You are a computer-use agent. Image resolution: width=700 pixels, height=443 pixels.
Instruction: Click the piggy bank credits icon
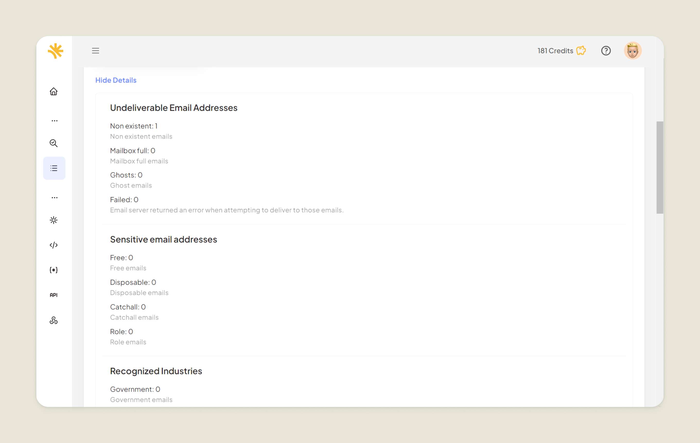pos(581,51)
